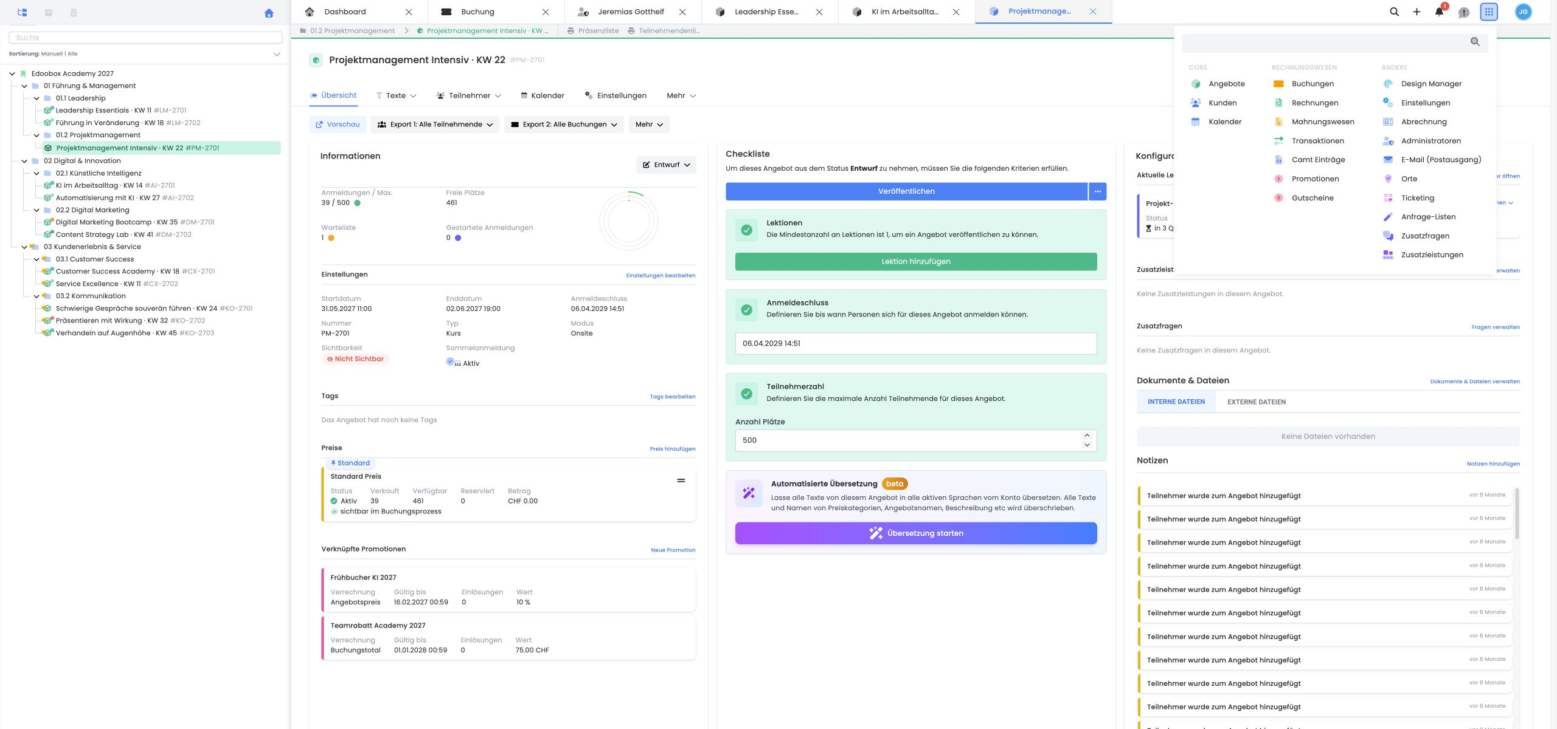Open the global search magnifier icon
The image size is (1557, 729).
pyautogui.click(x=1394, y=12)
